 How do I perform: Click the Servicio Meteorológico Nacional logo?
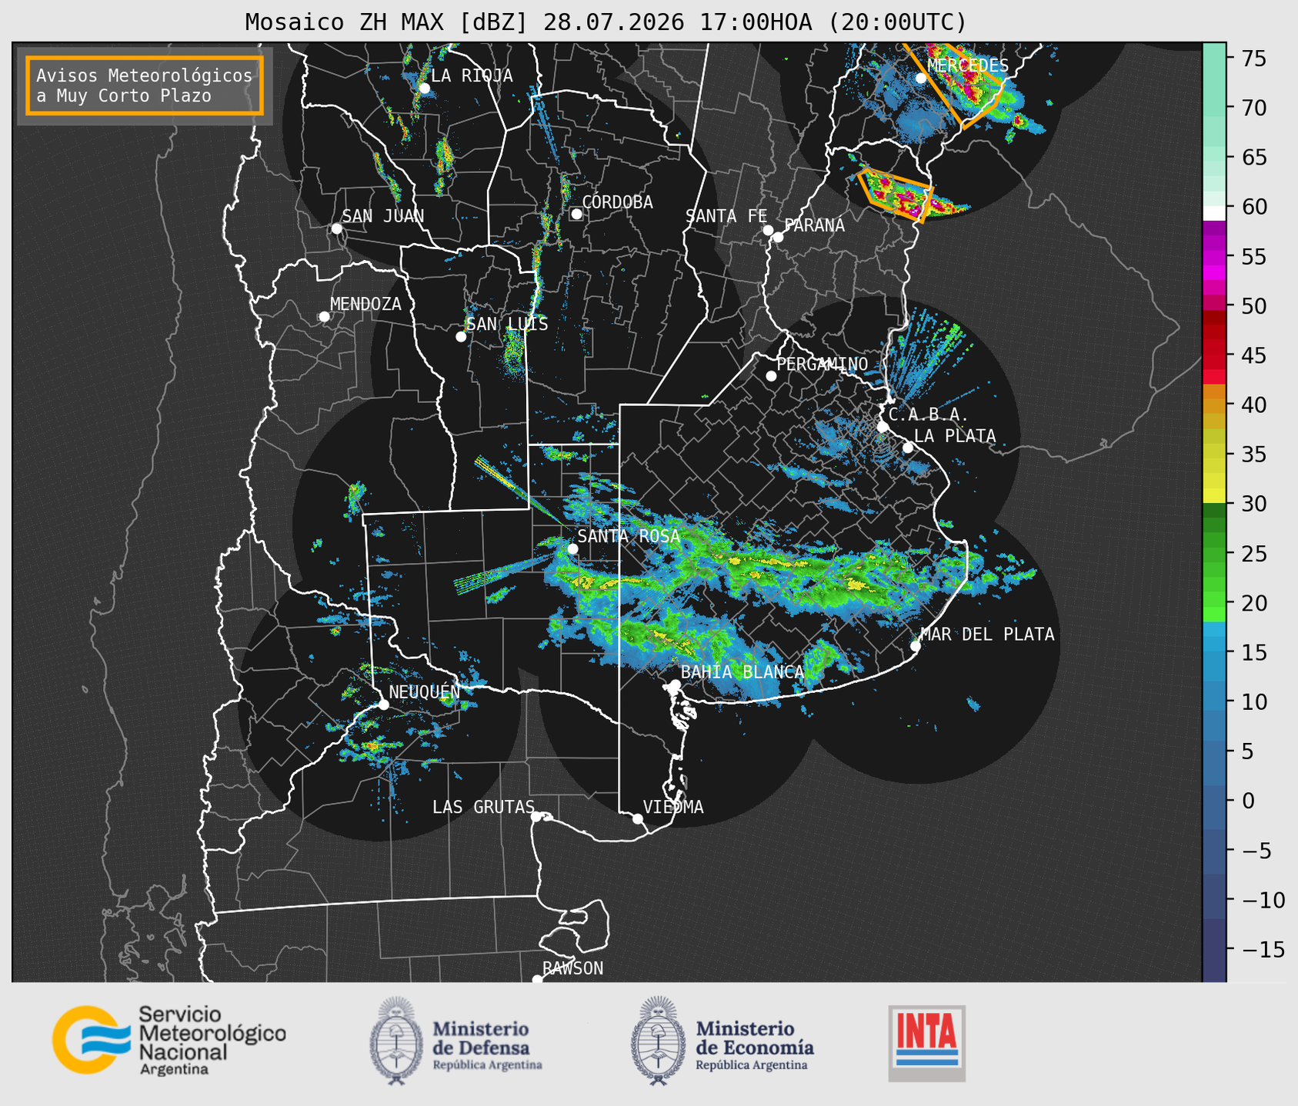[x=169, y=1040]
